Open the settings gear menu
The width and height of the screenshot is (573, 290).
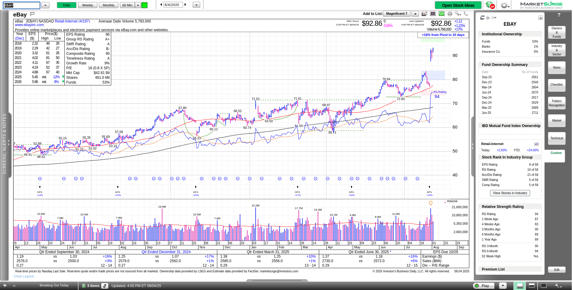pos(505,5)
